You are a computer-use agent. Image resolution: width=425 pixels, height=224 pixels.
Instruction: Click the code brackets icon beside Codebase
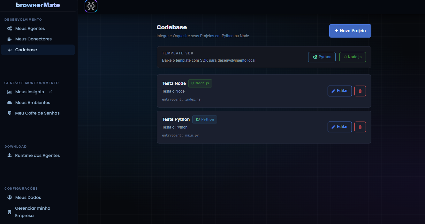click(x=10, y=50)
